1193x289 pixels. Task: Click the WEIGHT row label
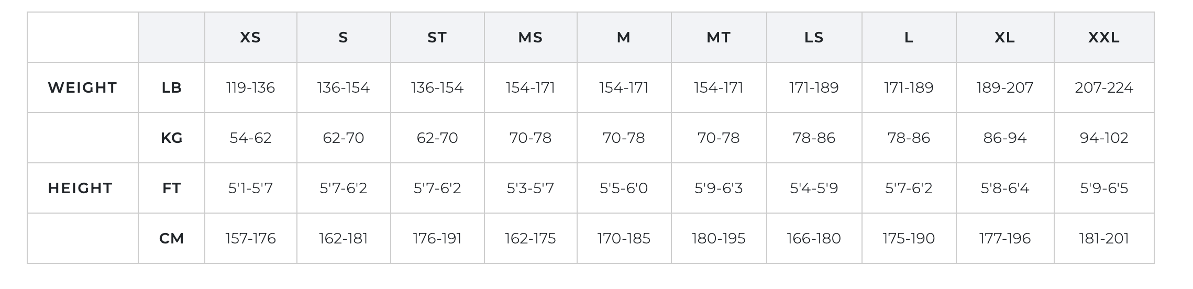(x=82, y=88)
